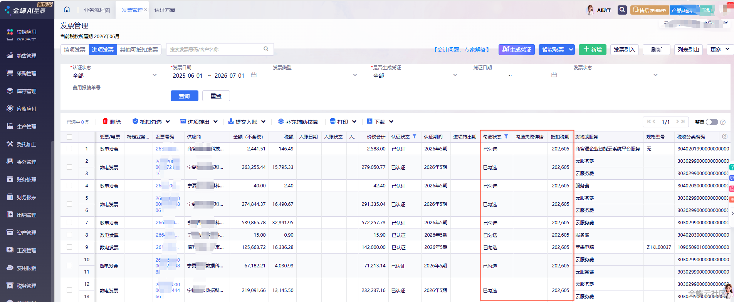Click the home icon in the tab bar

pyautogui.click(x=67, y=10)
